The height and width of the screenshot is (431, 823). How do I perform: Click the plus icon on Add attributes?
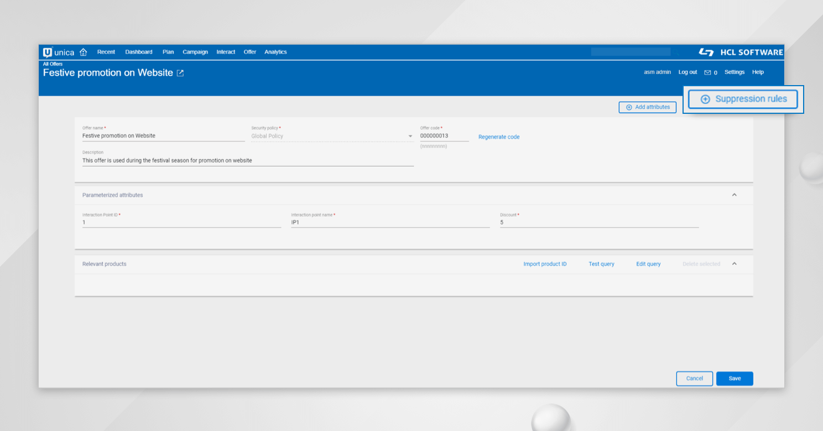(x=628, y=107)
